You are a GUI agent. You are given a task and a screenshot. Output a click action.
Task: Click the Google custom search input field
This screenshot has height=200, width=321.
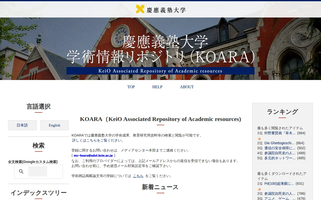tap(38, 171)
